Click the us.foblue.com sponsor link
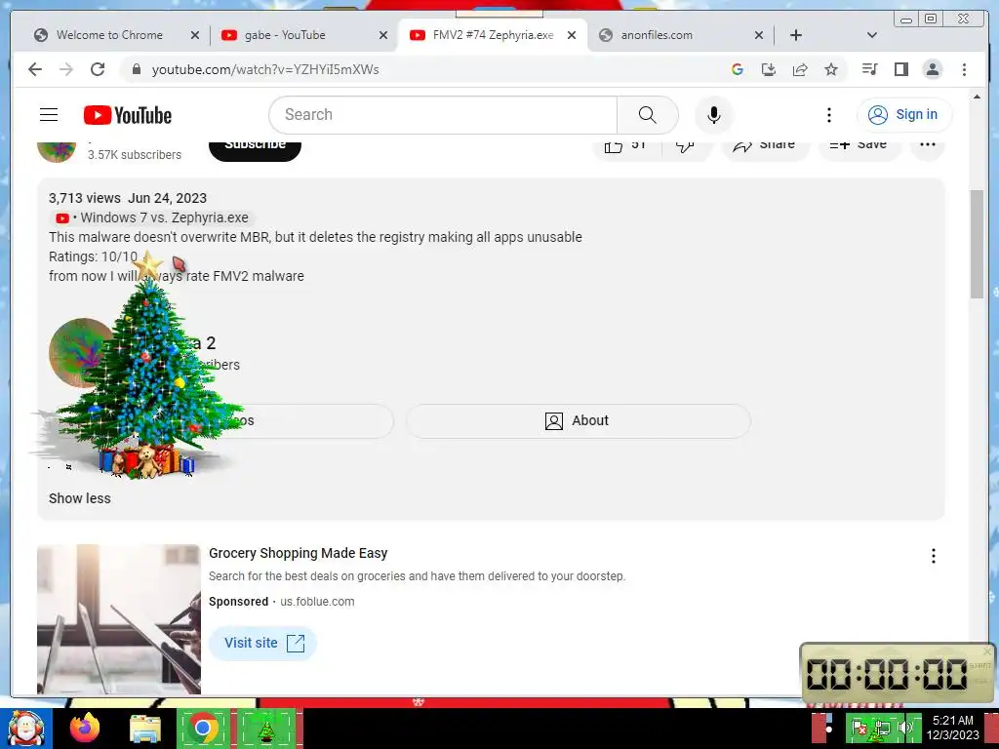The height and width of the screenshot is (749, 999). (x=317, y=602)
